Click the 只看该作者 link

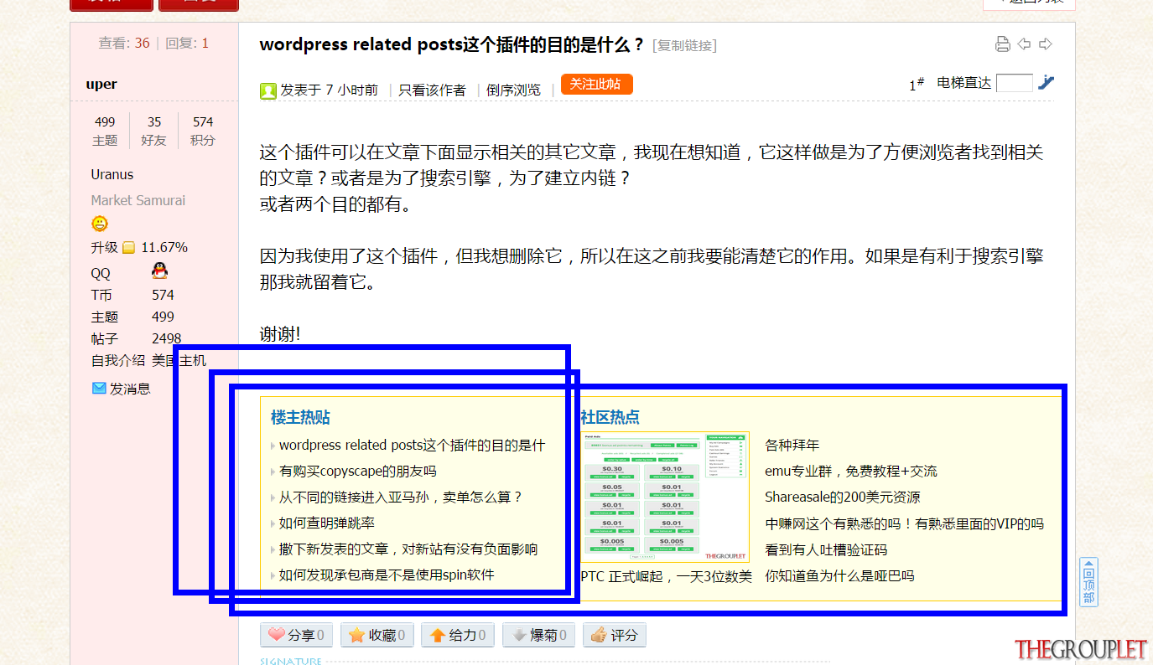point(432,90)
